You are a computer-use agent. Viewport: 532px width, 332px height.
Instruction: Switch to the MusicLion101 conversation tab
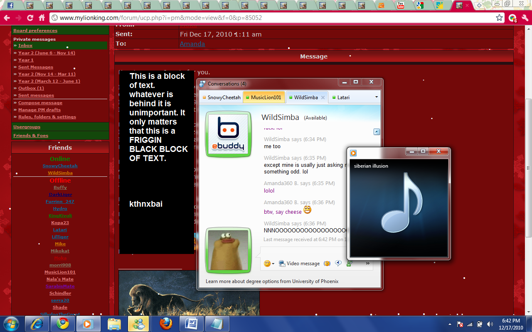(x=264, y=98)
